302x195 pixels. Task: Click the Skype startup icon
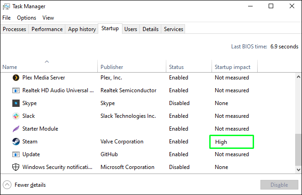(x=16, y=103)
